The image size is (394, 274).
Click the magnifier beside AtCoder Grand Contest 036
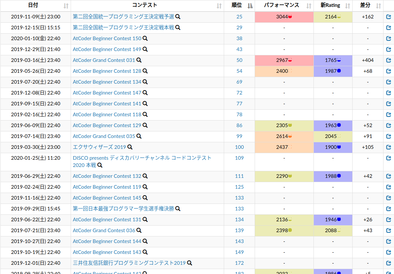[x=139, y=231]
